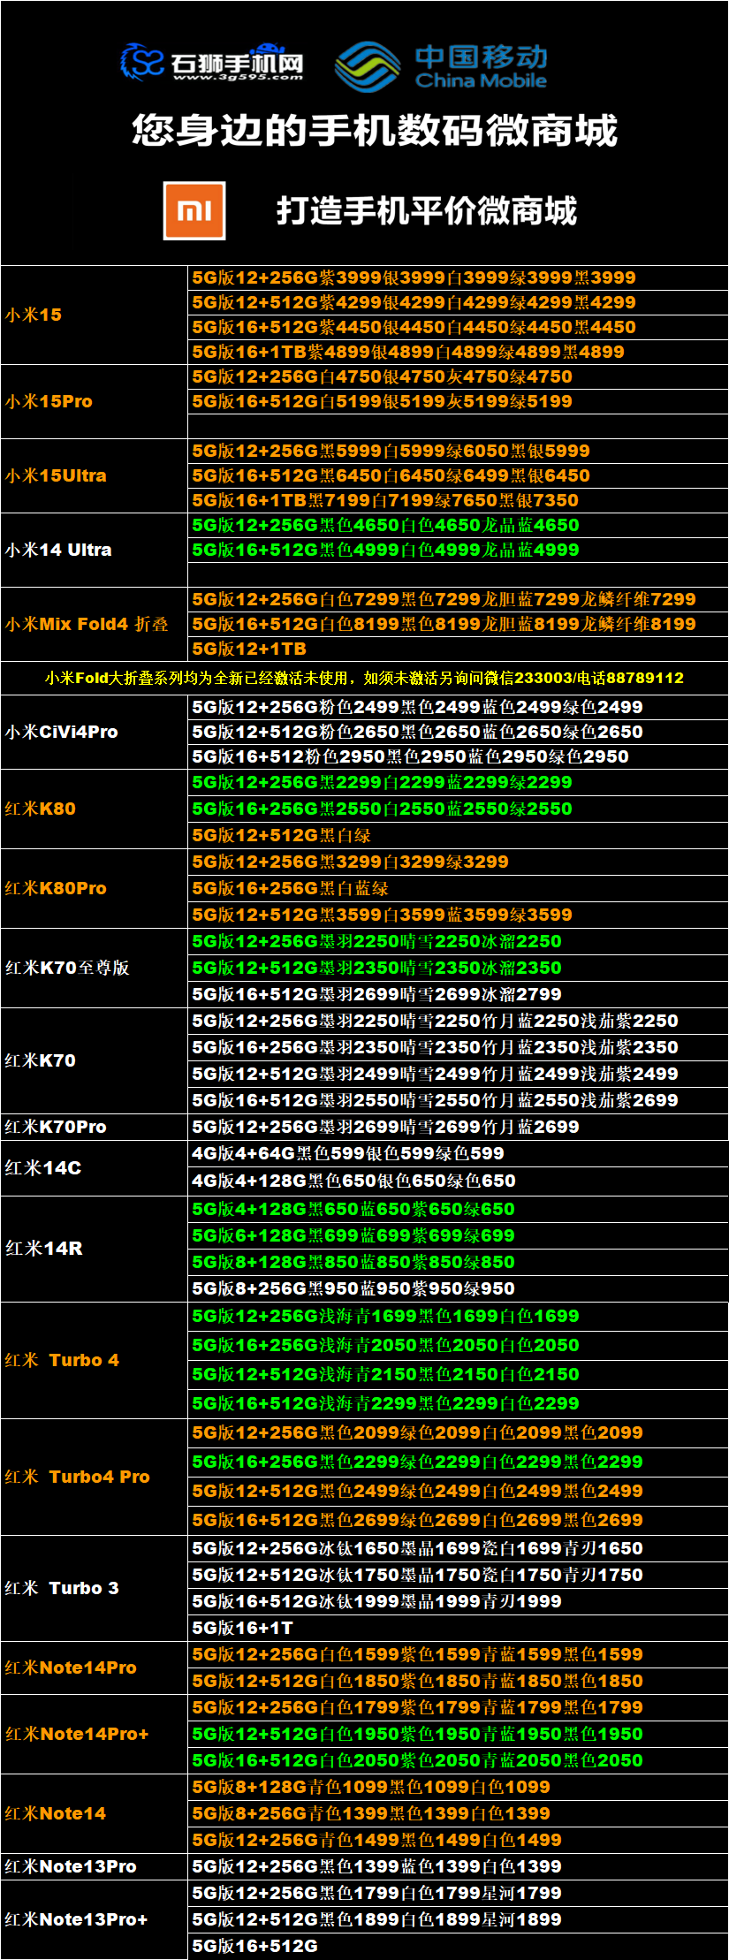Select the 小米15 model cell
This screenshot has height=1960, width=729.
[94, 315]
